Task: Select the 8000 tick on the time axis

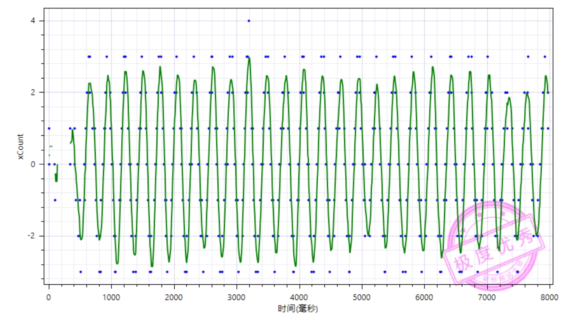Action: tap(549, 297)
